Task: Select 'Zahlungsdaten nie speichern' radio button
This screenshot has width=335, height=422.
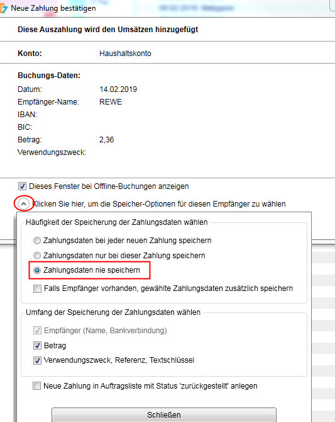Action: pyautogui.click(x=37, y=270)
